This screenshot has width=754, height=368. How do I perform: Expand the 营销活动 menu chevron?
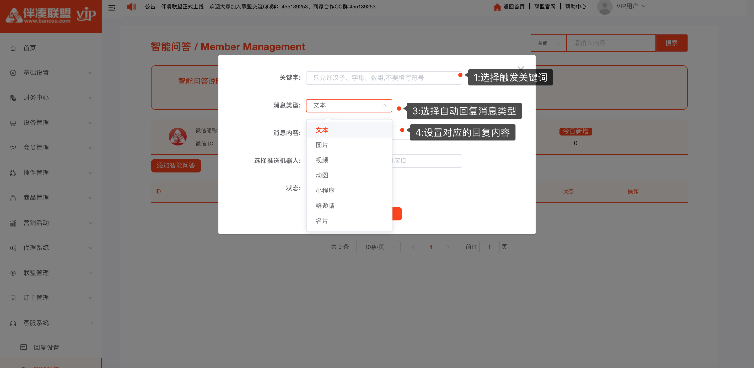[91, 223]
